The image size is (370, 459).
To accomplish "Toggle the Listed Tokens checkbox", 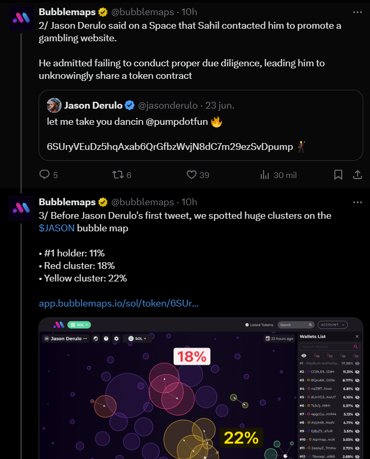I will [x=247, y=325].
